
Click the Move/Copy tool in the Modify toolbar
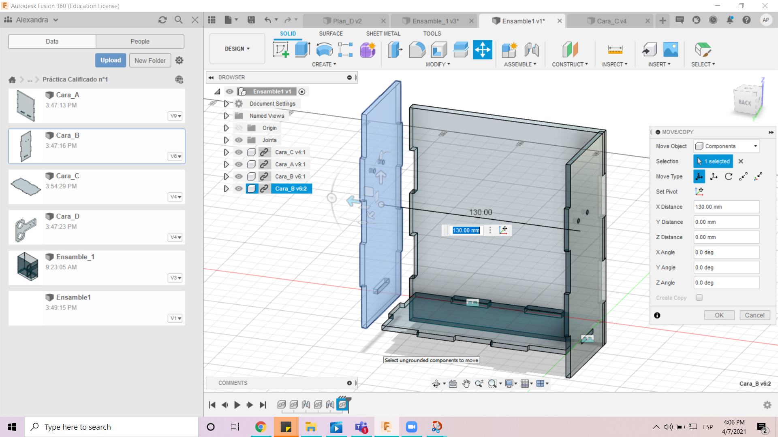[482, 50]
